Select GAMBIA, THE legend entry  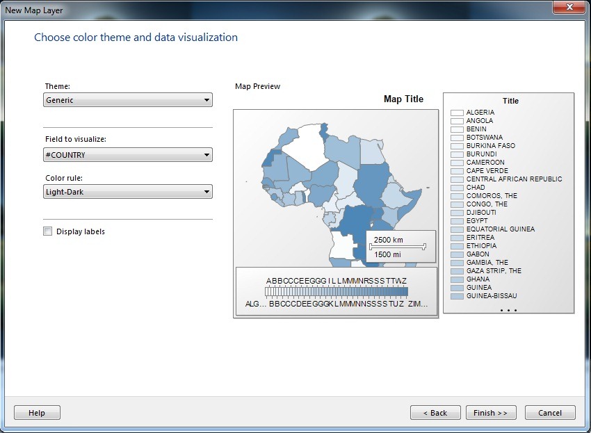pos(487,262)
